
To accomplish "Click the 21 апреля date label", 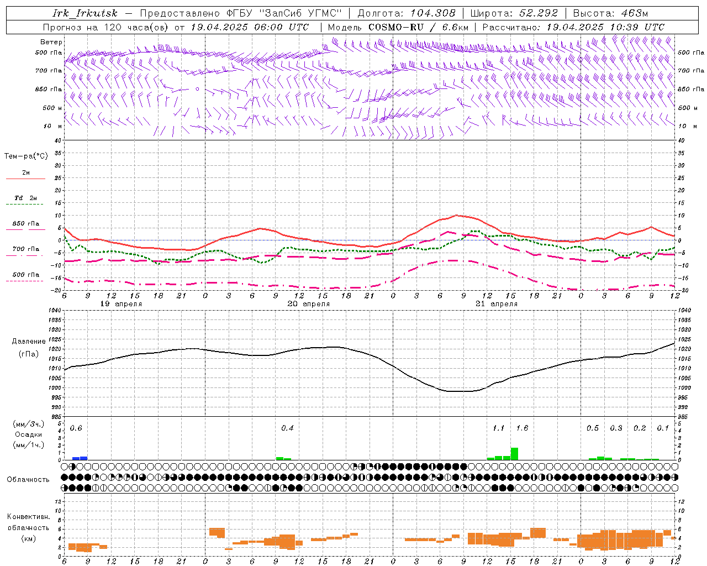I will tap(497, 304).
